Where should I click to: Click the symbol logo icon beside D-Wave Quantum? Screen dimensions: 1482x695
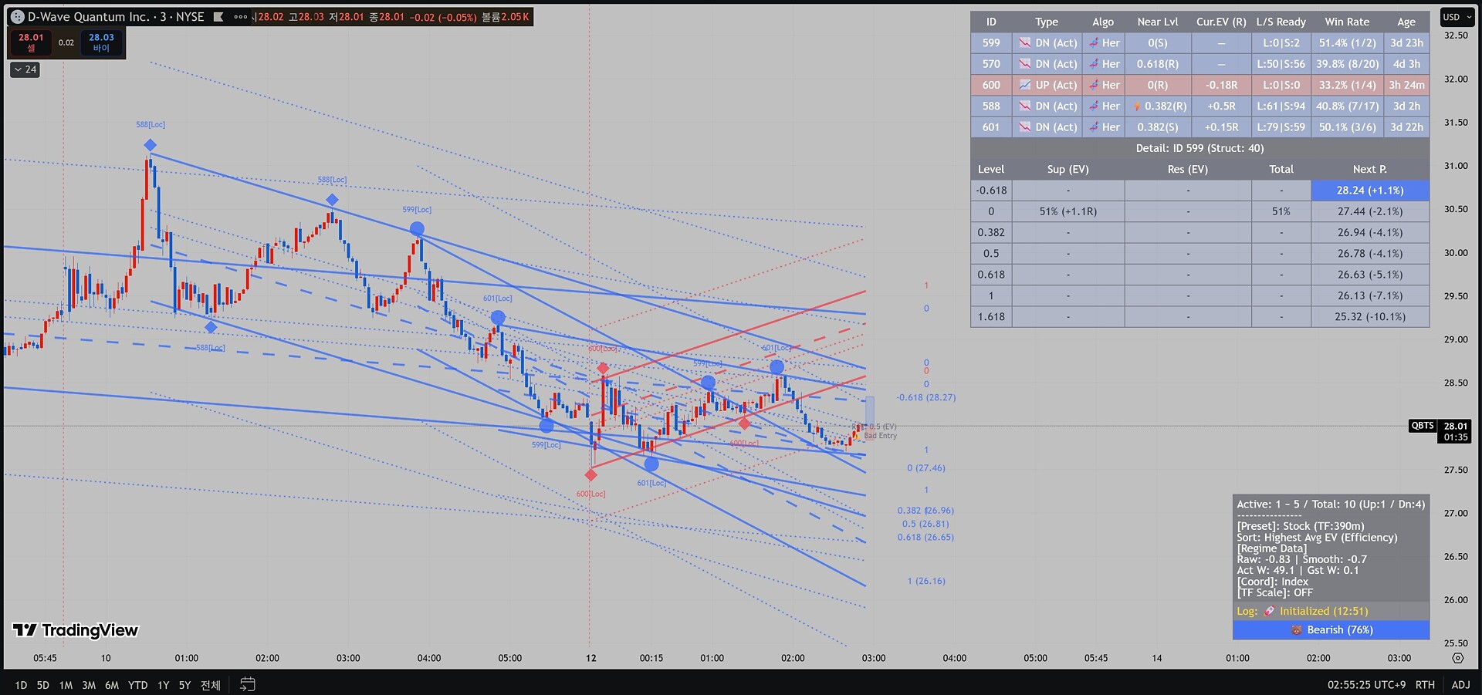[x=18, y=17]
